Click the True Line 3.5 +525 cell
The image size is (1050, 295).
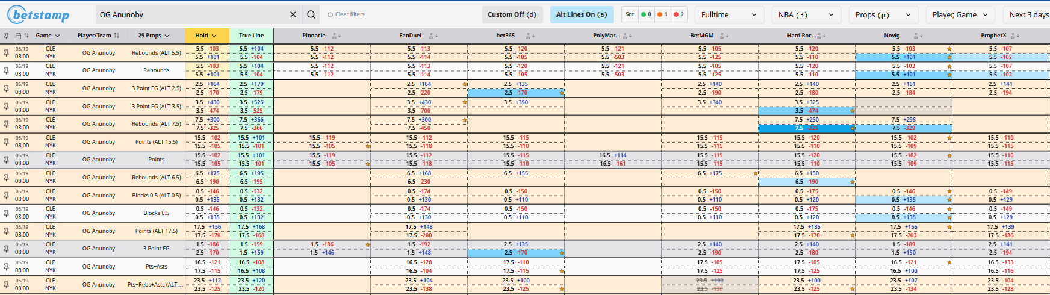251,102
